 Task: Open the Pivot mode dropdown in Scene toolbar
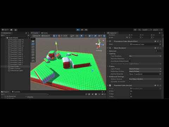click(x=37, y=36)
